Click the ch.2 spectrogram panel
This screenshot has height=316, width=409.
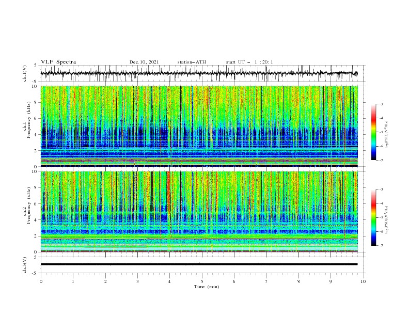point(199,212)
